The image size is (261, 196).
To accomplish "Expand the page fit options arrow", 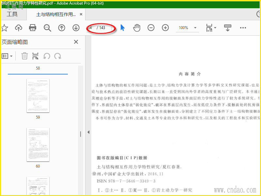I will click(x=215, y=28).
